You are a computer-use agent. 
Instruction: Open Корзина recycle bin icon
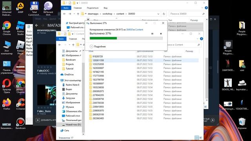242,123
